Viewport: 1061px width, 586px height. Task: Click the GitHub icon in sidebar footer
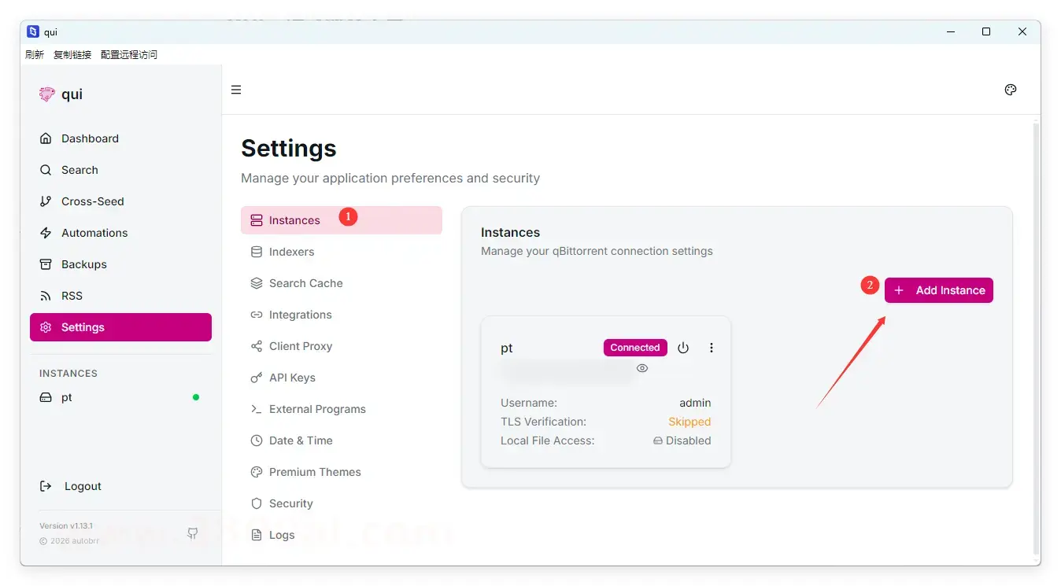pyautogui.click(x=193, y=533)
